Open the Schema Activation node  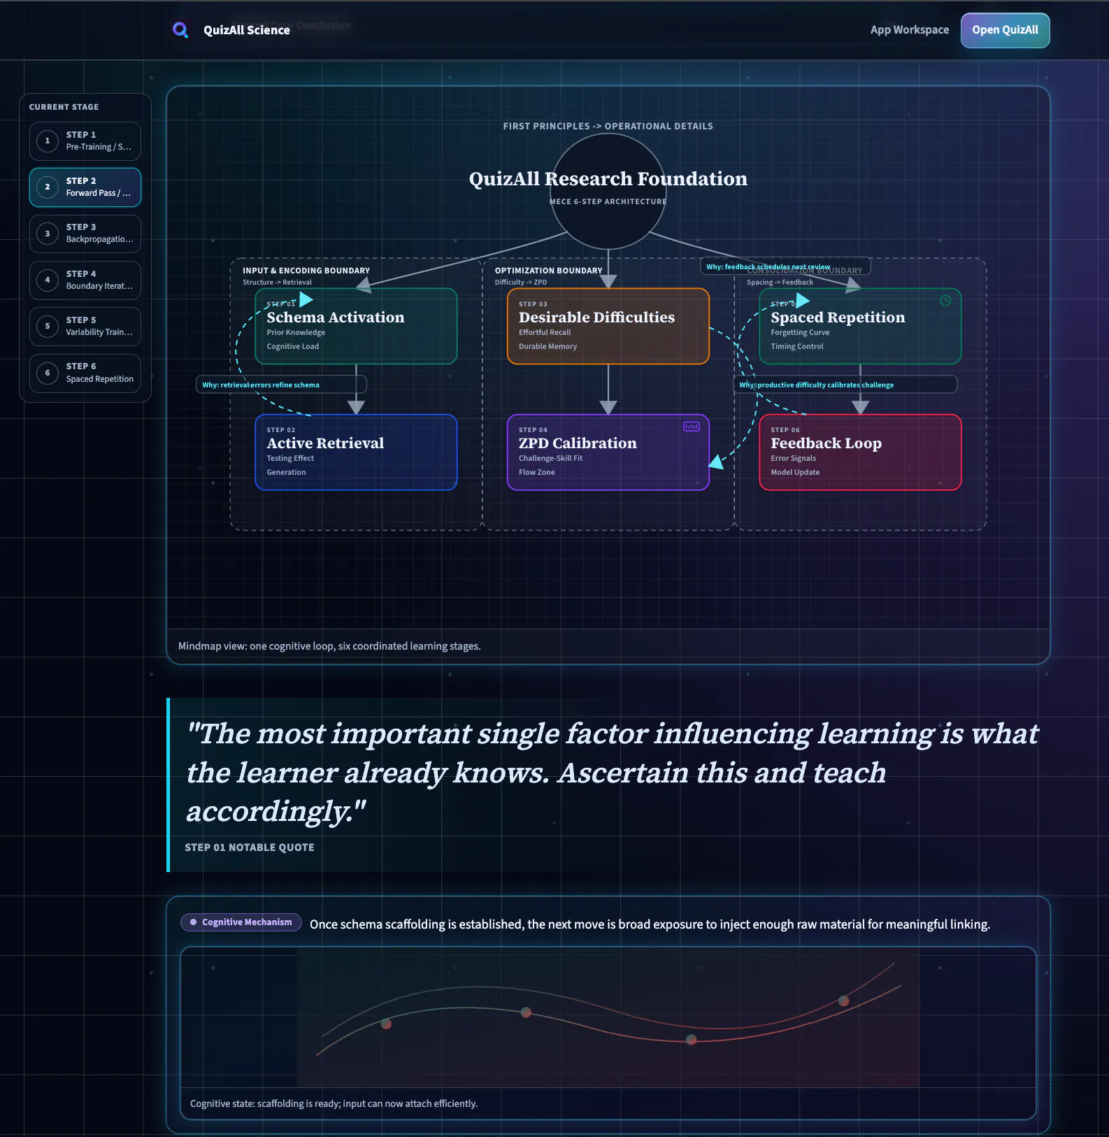(356, 326)
